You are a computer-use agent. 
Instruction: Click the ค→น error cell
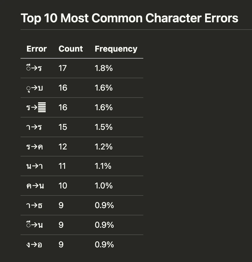[x=35, y=186]
